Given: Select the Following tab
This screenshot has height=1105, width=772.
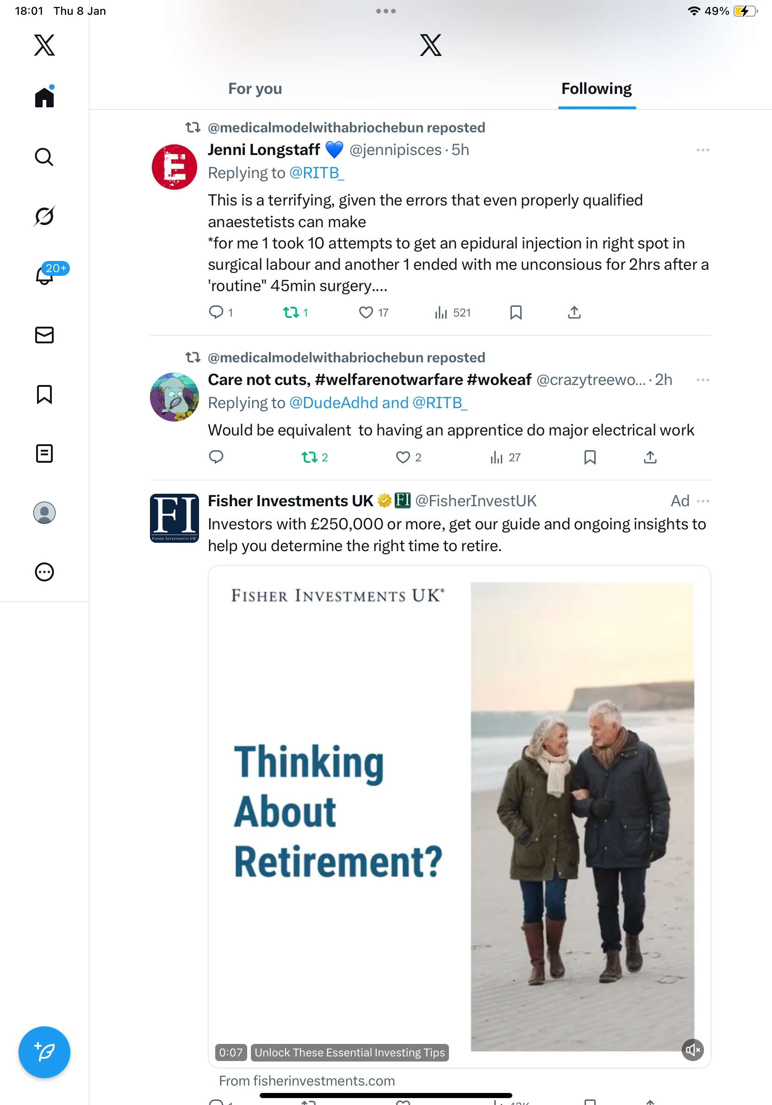Looking at the screenshot, I should (596, 89).
